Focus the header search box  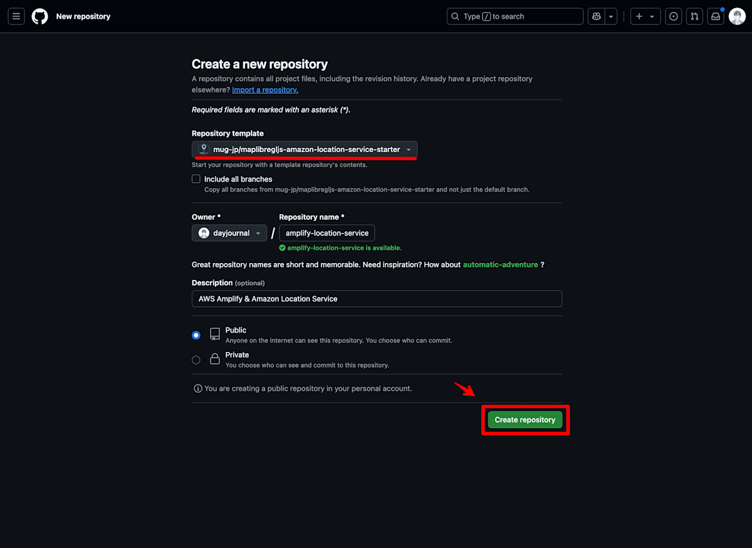[515, 16]
